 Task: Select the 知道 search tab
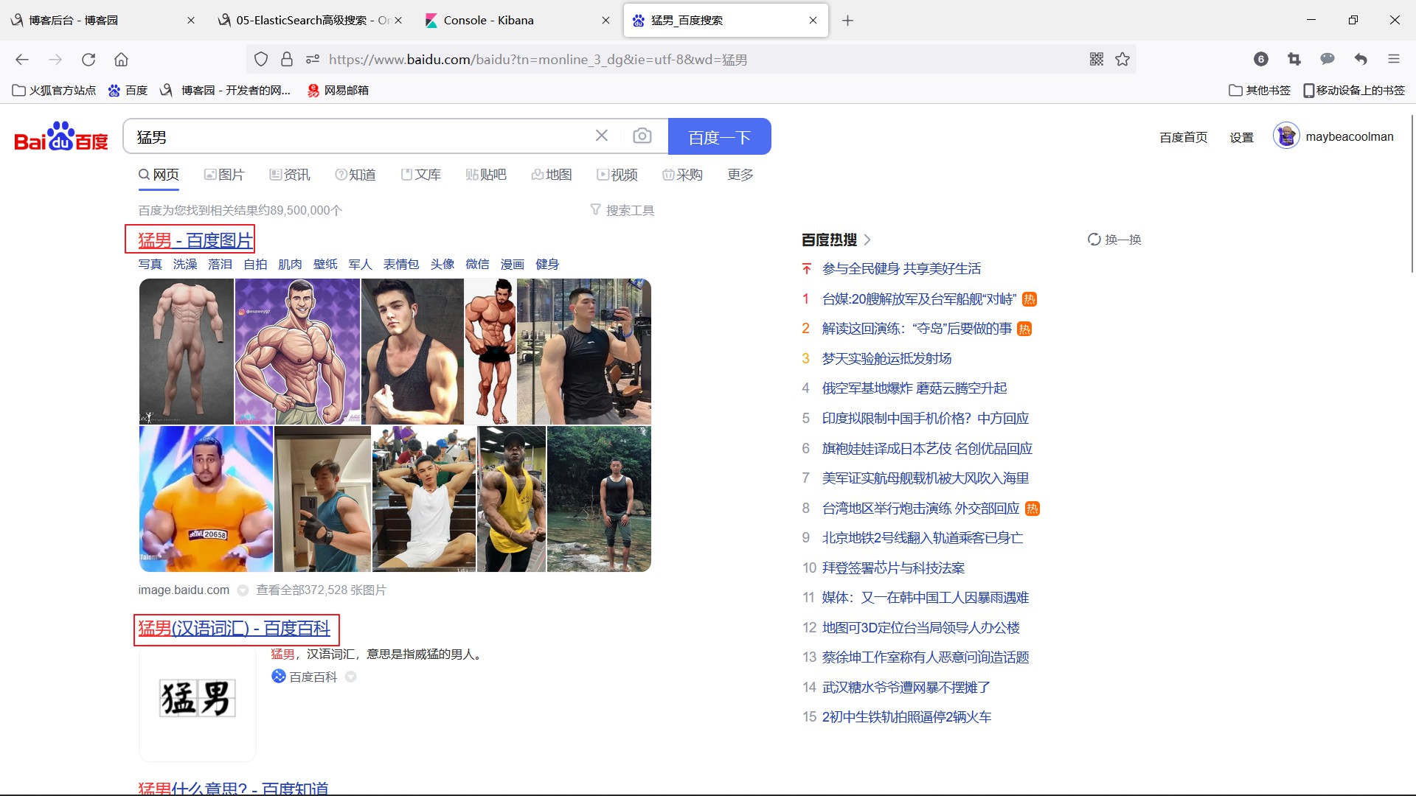[x=355, y=175]
